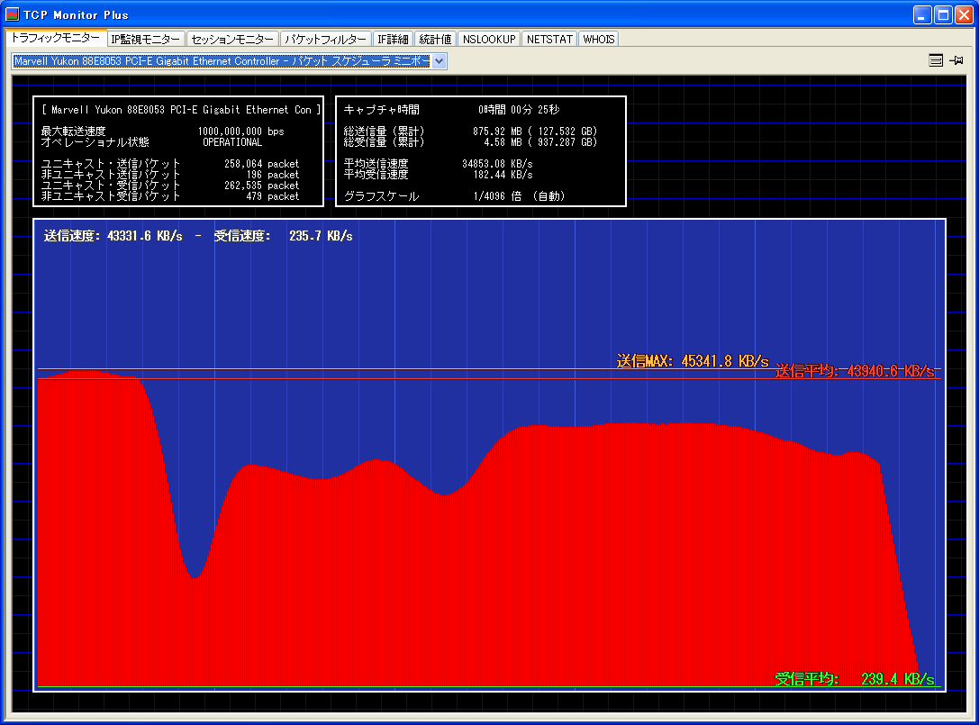Minimize the TCP Monitor Plus window

click(922, 14)
